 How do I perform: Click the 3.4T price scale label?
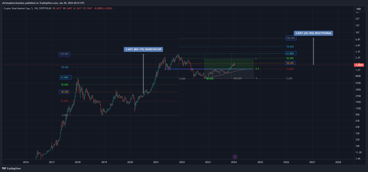pyautogui.click(x=358, y=52)
